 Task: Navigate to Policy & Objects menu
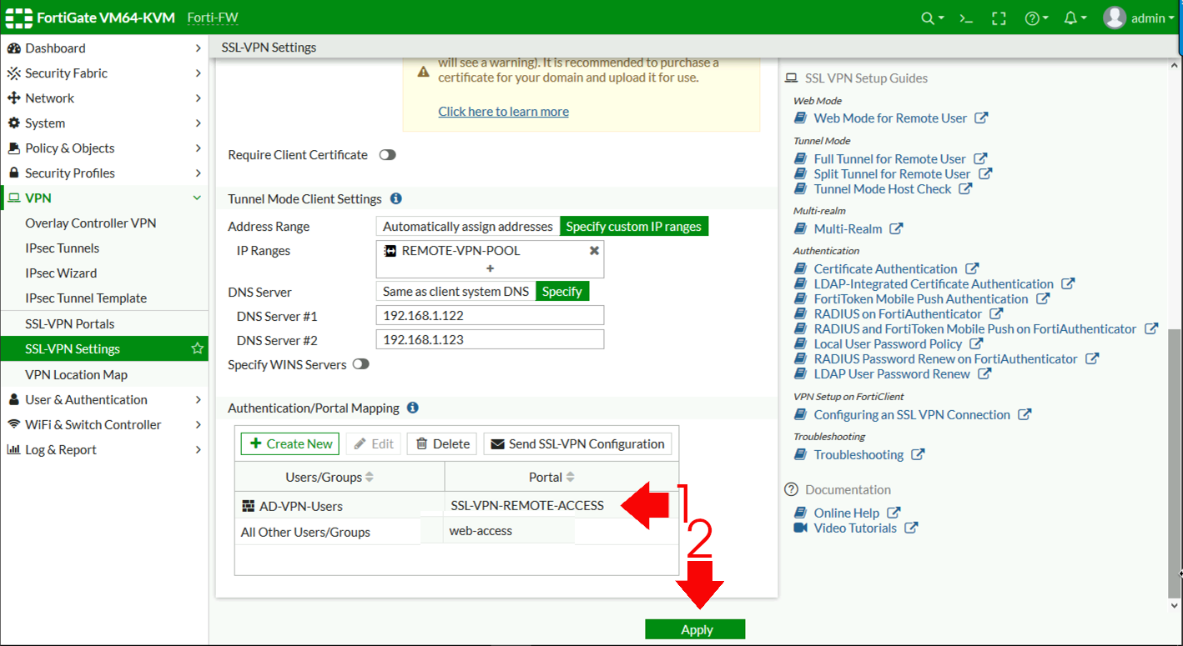click(x=70, y=148)
